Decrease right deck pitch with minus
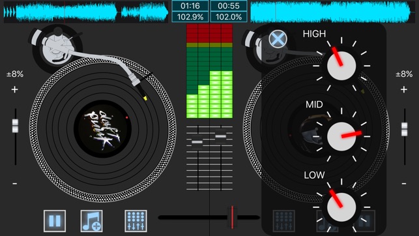The height and width of the screenshot is (236, 419). tap(404, 184)
